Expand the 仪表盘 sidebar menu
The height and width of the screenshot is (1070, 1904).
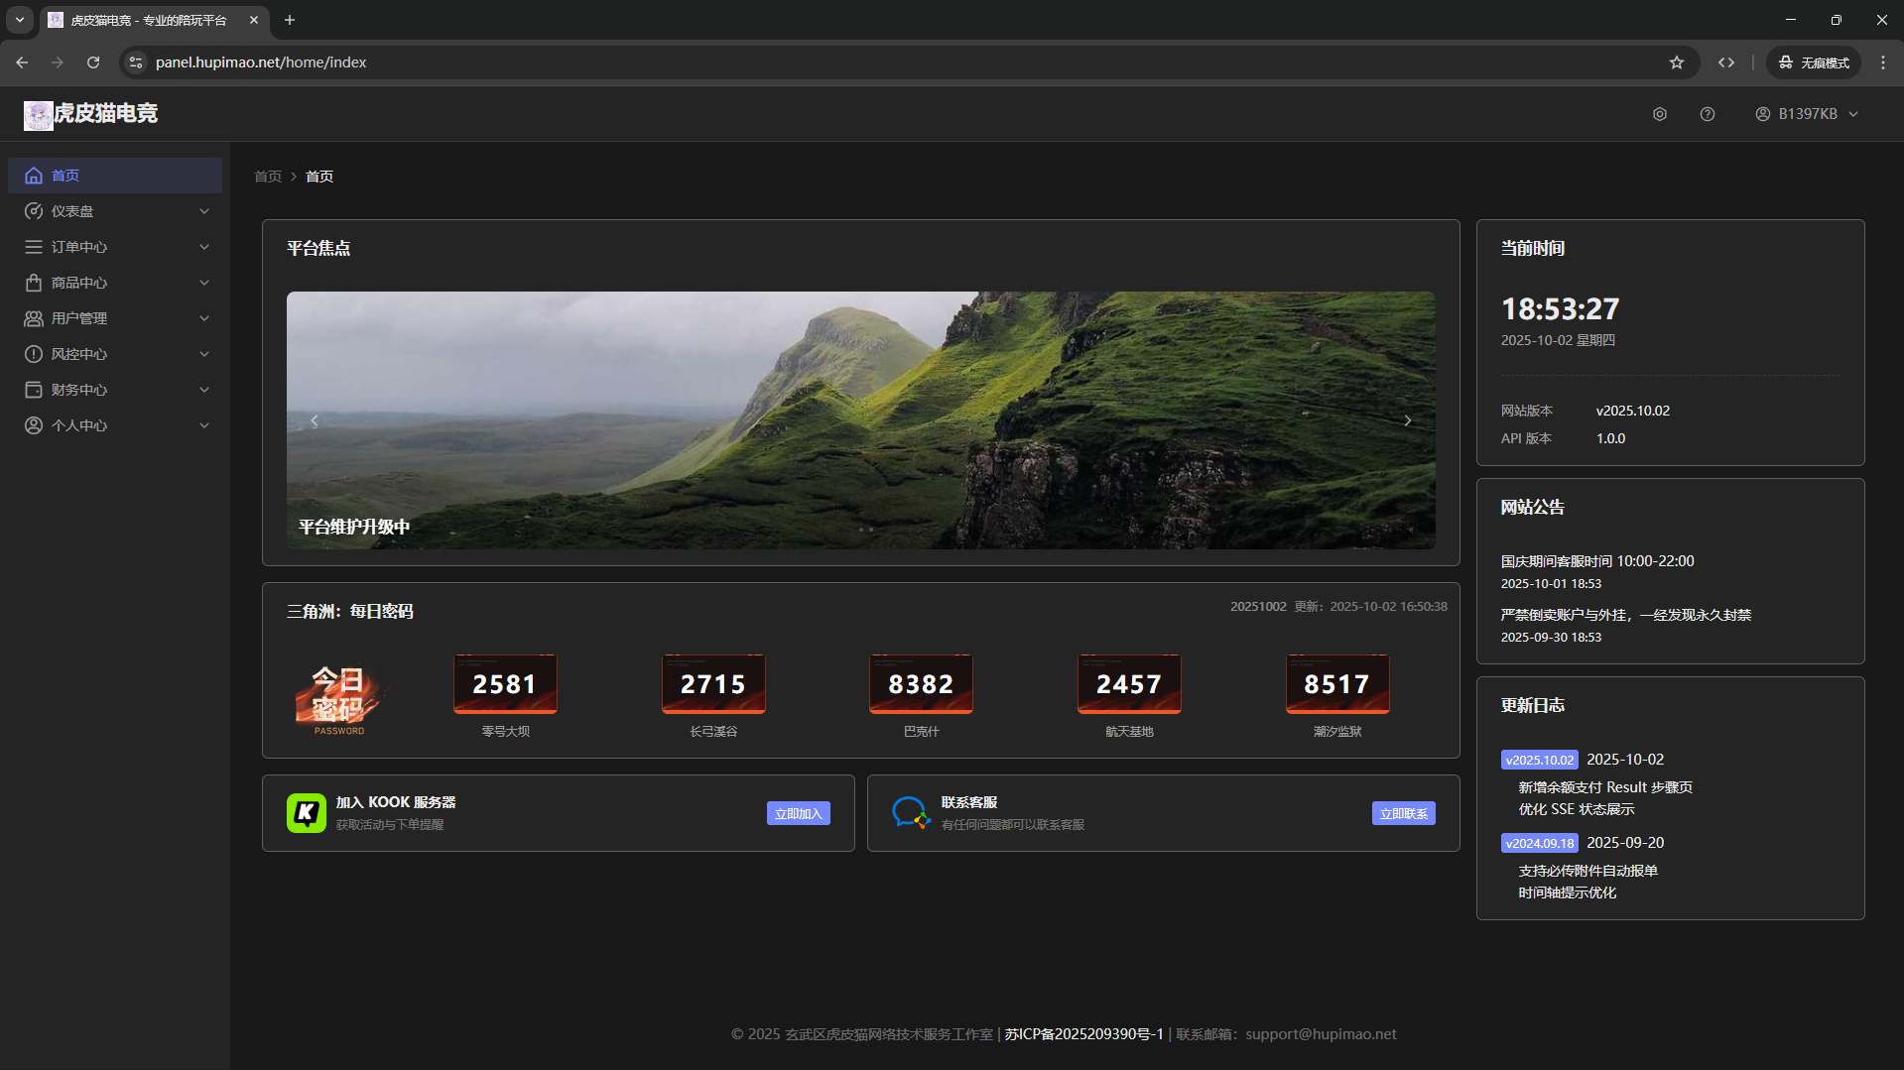pos(114,211)
